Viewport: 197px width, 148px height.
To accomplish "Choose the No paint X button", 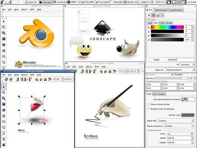I will coord(149,15).
